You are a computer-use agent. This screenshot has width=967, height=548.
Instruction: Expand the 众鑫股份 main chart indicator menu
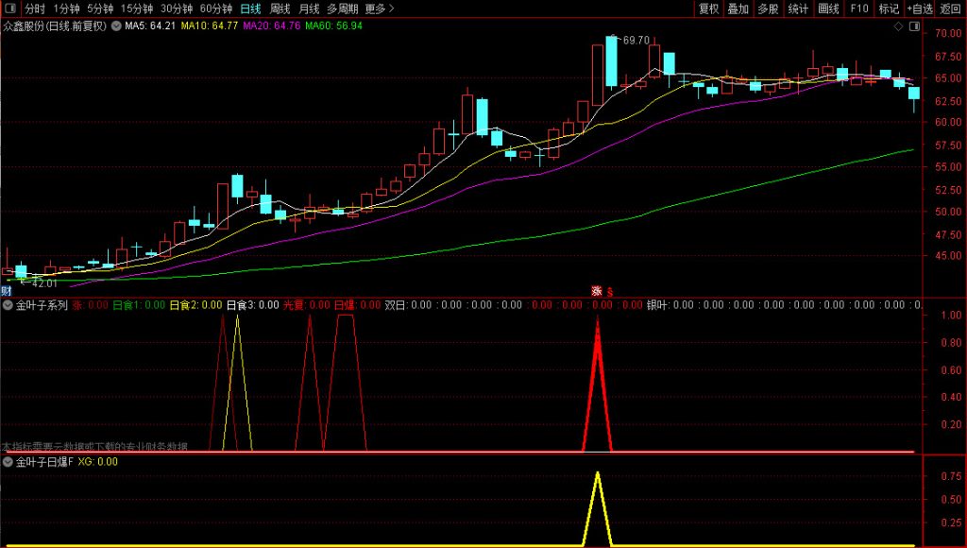pos(116,26)
